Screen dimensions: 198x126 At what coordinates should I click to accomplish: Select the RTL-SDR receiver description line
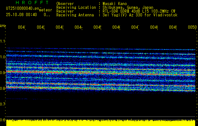[139, 11]
